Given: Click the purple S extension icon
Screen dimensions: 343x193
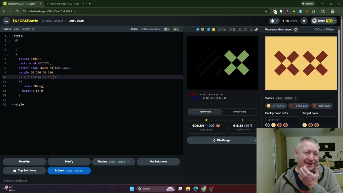Looking at the screenshot, I should point(288,11).
